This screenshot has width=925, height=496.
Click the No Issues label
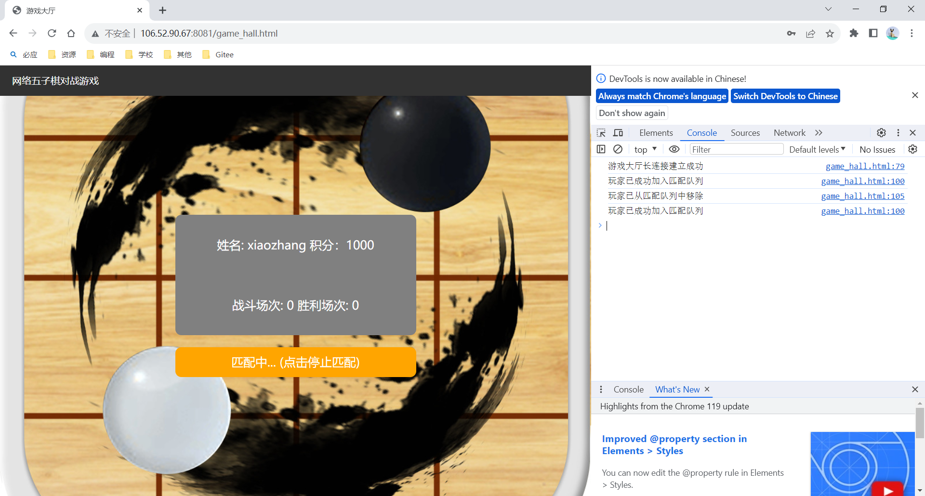pyautogui.click(x=877, y=149)
